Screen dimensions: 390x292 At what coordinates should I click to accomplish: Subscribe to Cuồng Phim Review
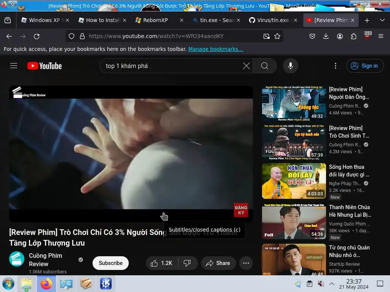tap(110, 263)
